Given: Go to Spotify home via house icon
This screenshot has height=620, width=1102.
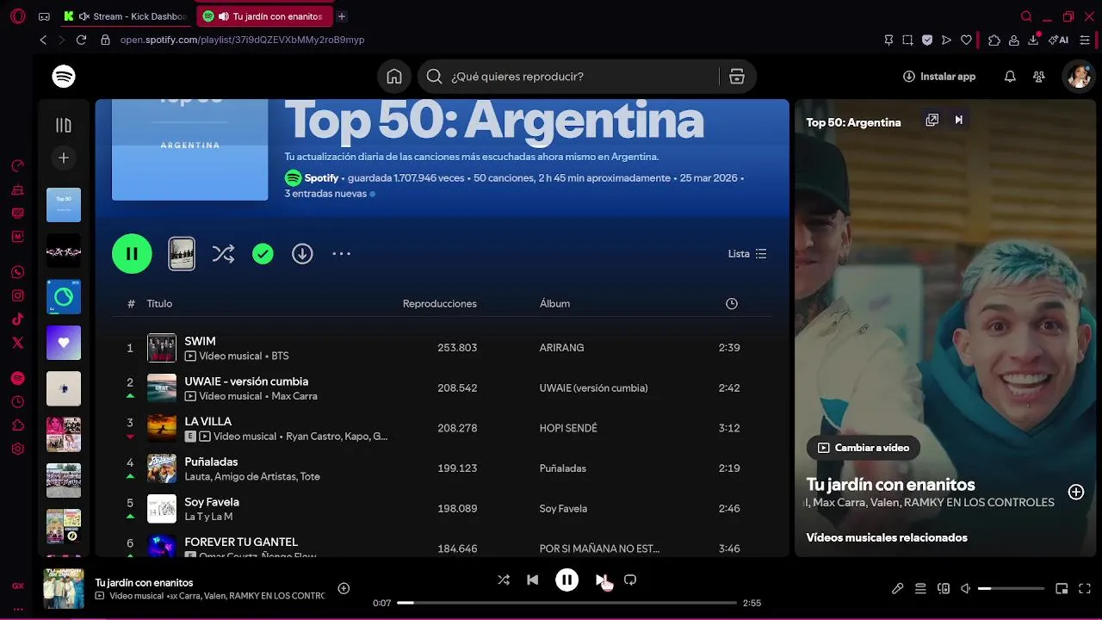Looking at the screenshot, I should [x=394, y=77].
